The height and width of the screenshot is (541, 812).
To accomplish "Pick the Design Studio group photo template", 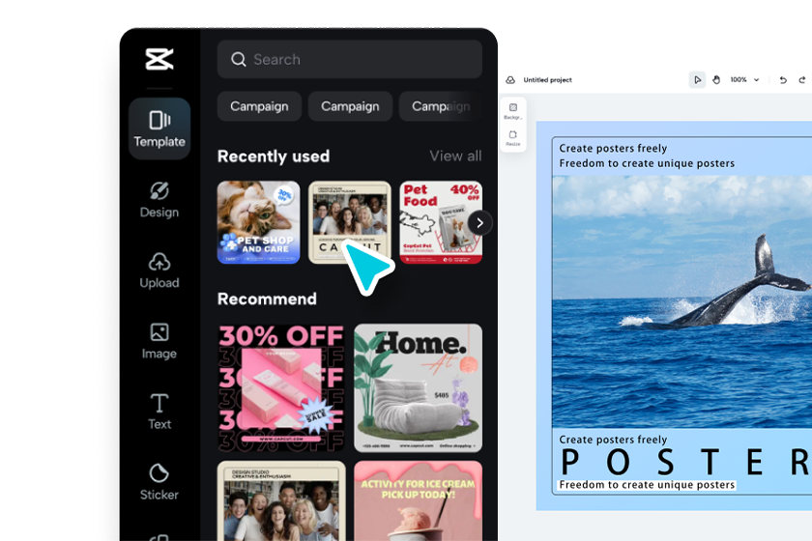I will [281, 500].
